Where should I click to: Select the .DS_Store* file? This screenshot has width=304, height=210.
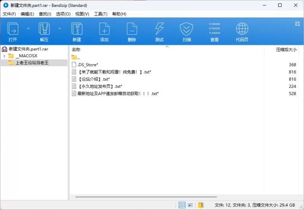point(88,65)
